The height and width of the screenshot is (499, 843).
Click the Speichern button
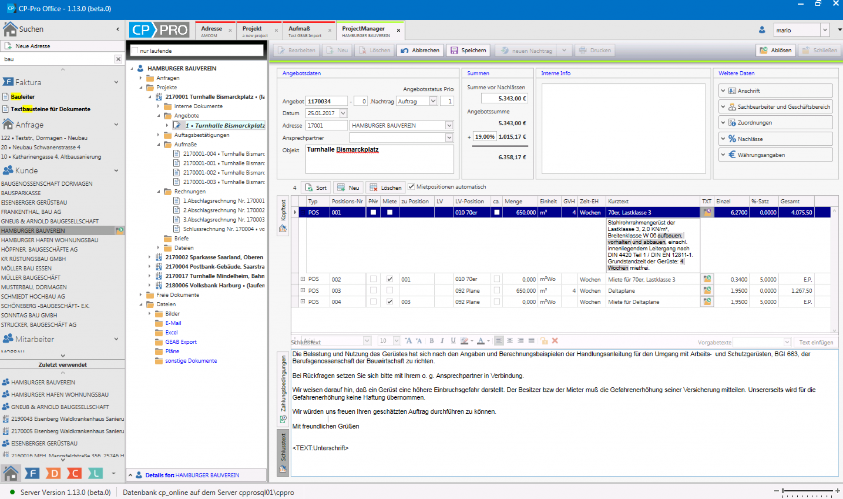(468, 50)
